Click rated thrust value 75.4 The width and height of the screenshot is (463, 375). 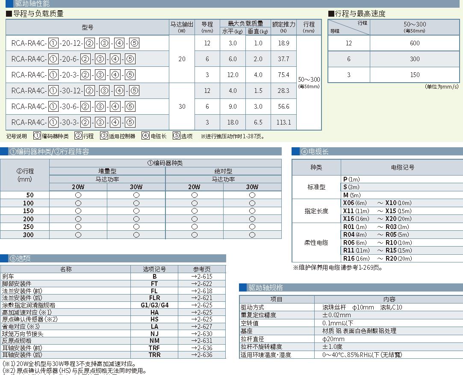(x=283, y=75)
